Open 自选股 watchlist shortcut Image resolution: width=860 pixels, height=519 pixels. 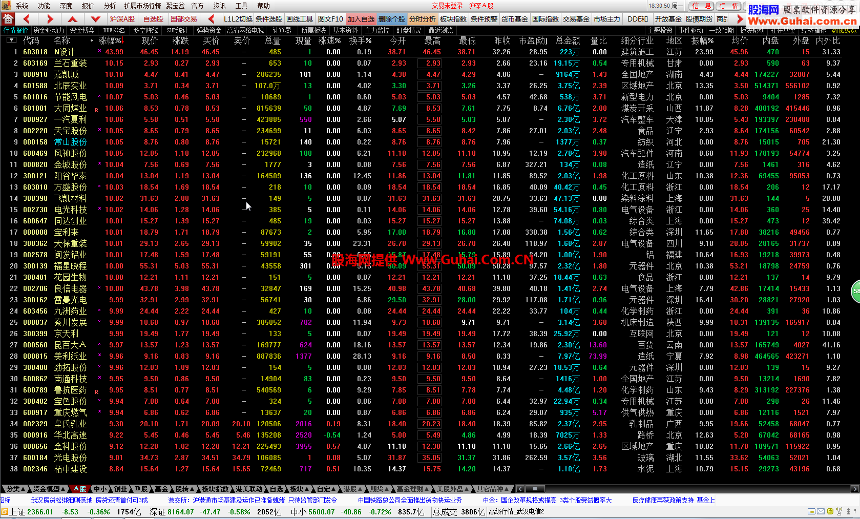point(153,19)
